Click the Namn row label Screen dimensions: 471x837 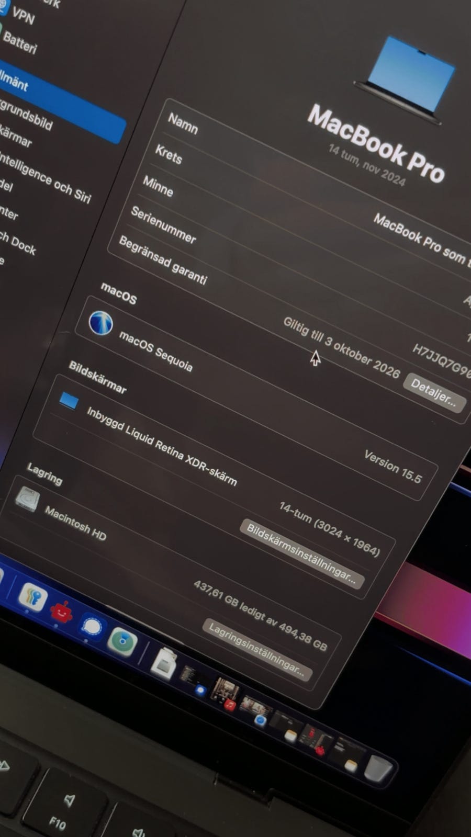(x=183, y=124)
